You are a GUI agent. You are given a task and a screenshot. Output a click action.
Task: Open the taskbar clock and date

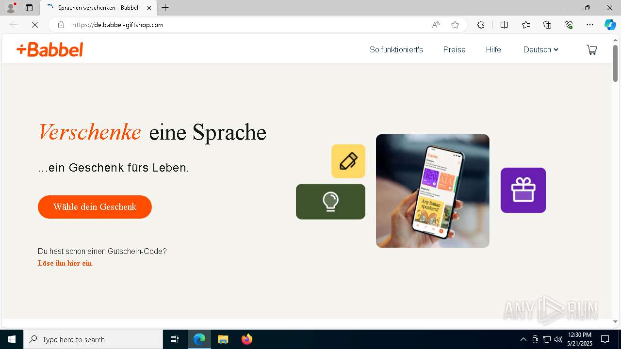(x=579, y=339)
